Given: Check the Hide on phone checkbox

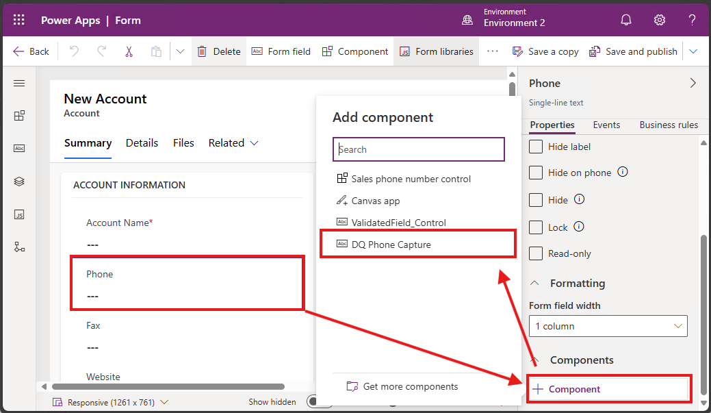Looking at the screenshot, I should (x=536, y=173).
